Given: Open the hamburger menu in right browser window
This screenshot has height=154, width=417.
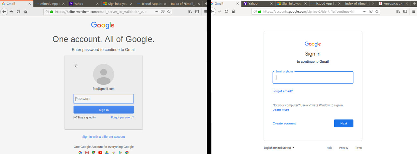Looking at the screenshot, I should [413, 11].
